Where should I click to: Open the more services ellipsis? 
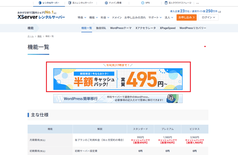pos(197,3)
